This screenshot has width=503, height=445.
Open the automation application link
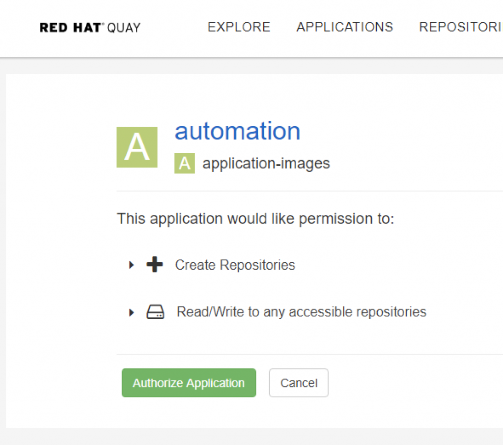pyautogui.click(x=237, y=131)
